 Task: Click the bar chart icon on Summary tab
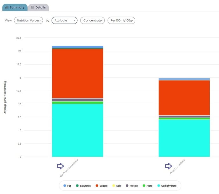[7, 7]
